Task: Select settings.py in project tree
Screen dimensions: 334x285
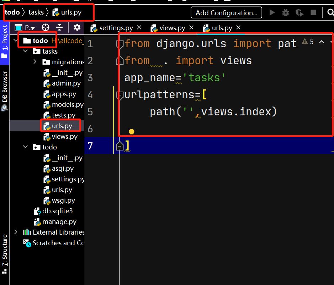Action: click(64, 179)
